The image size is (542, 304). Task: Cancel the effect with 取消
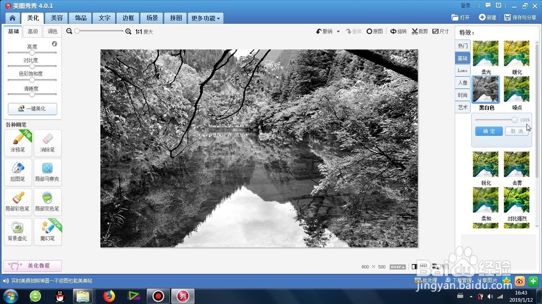(517, 131)
